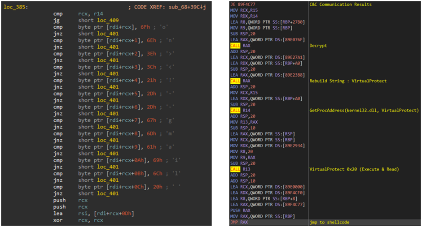Select 'LEA RAX,QWORD PTR DS:[89F4C77]' line
The image size is (422, 227).
tap(268, 205)
